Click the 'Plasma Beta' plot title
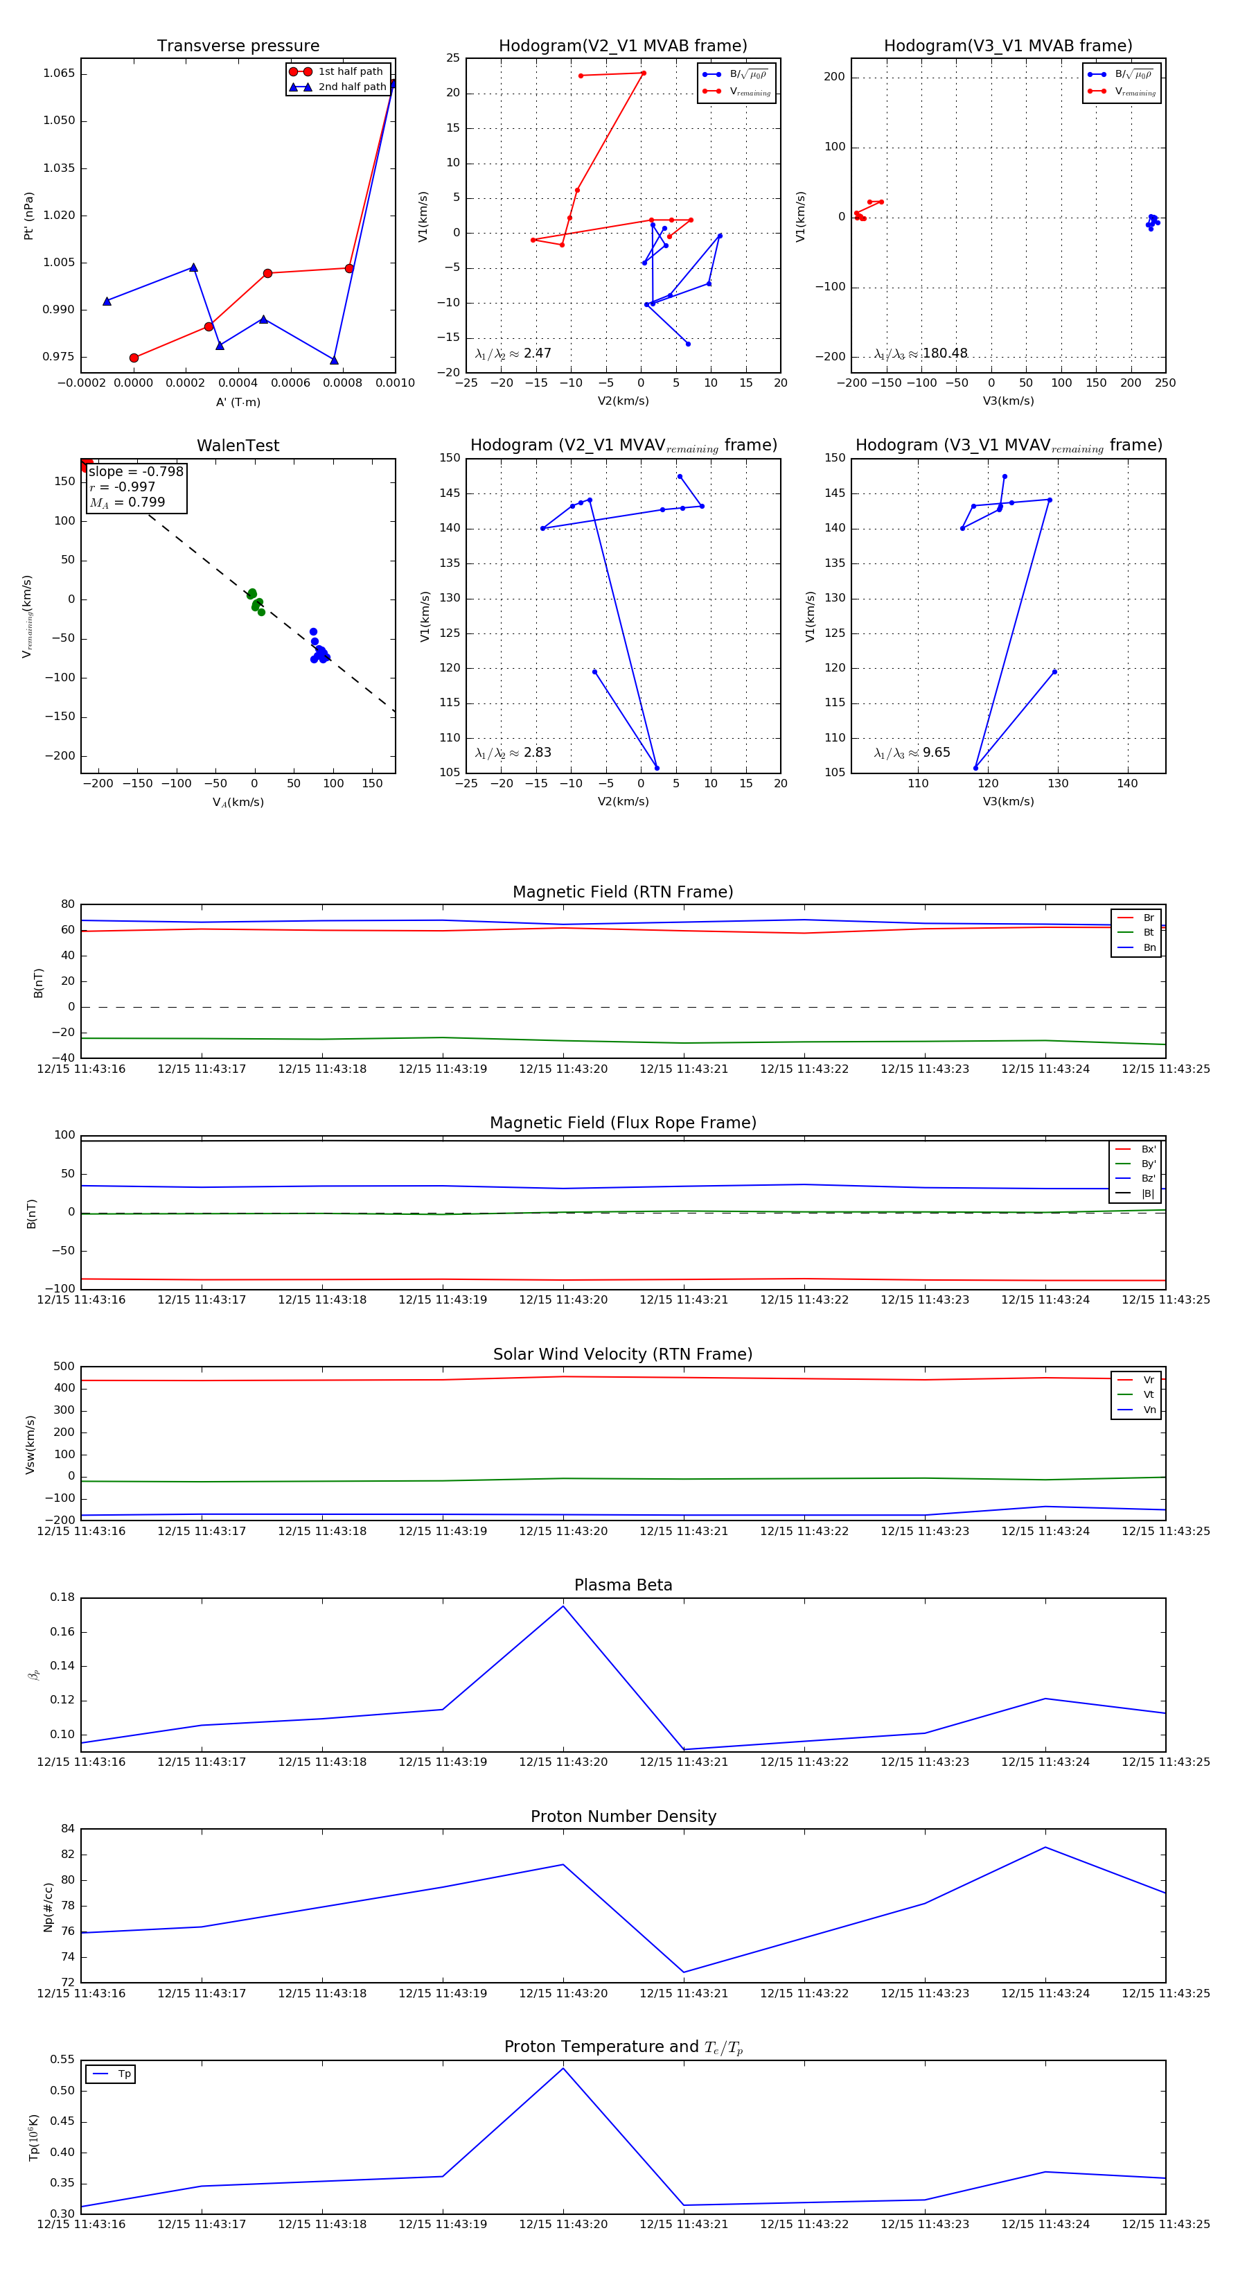 coord(623,1586)
